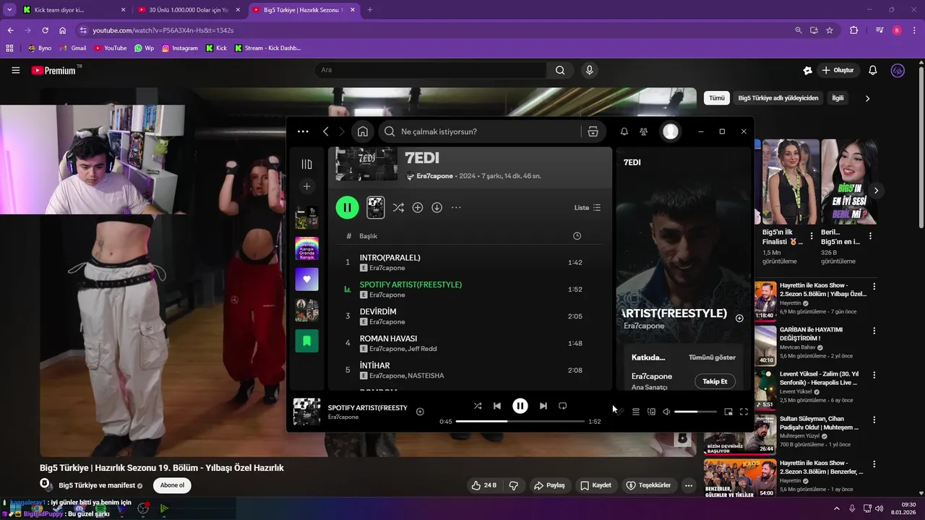Open the Spotify mini player
925x520 pixels.
728,412
